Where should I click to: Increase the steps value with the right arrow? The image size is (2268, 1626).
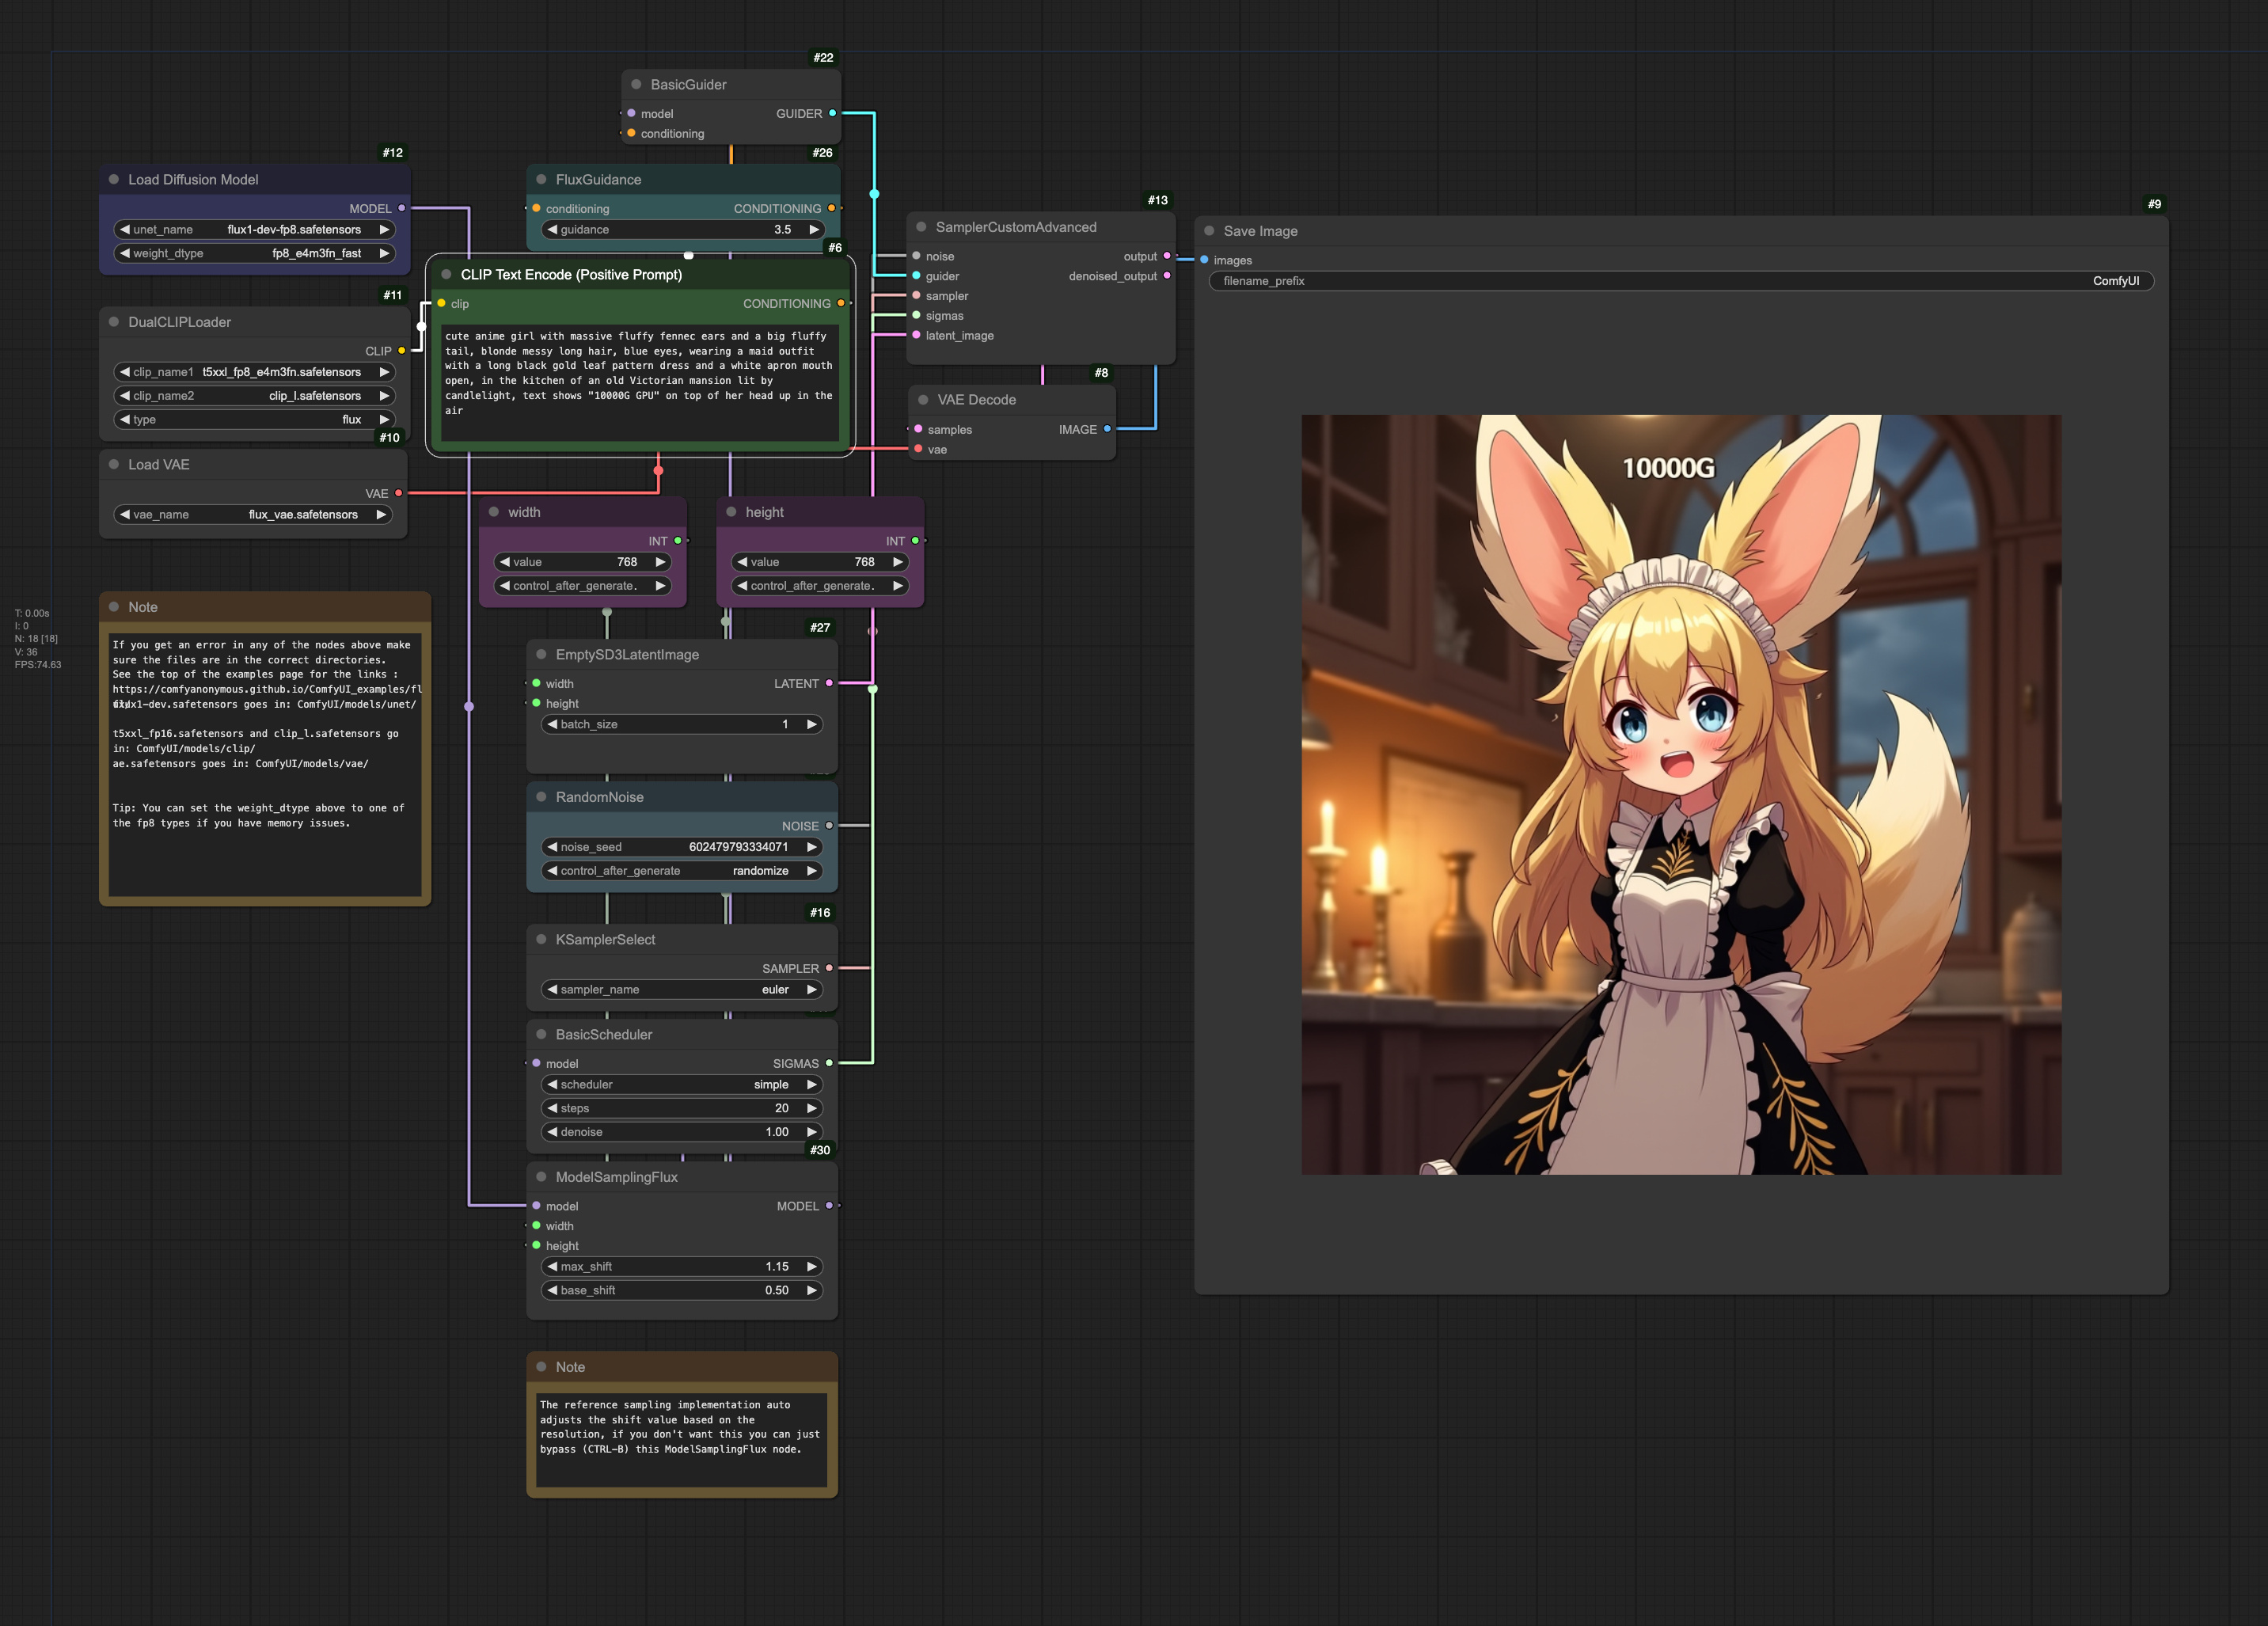point(812,1108)
